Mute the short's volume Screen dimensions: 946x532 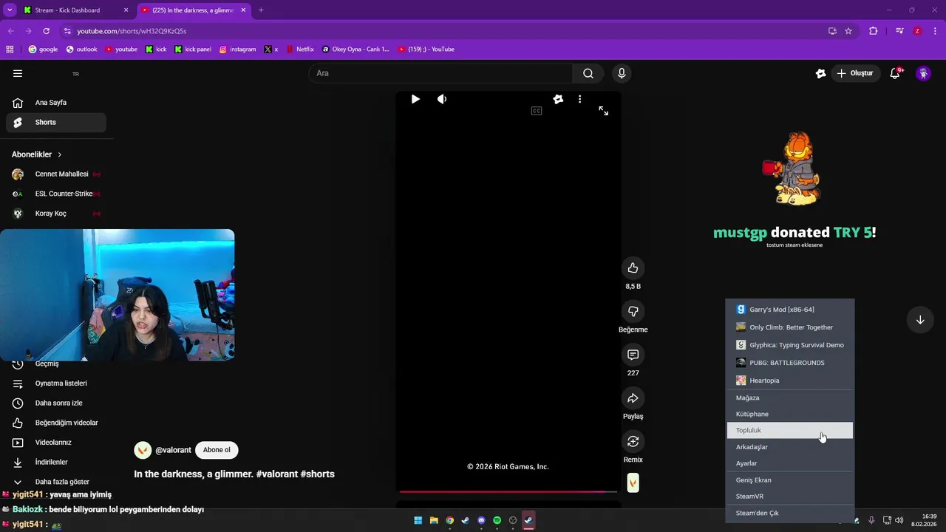coord(442,99)
